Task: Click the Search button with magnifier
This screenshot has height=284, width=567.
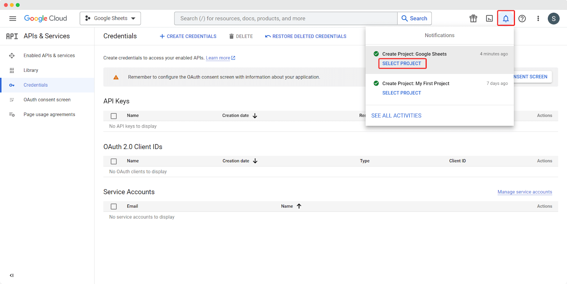Action: click(x=414, y=18)
